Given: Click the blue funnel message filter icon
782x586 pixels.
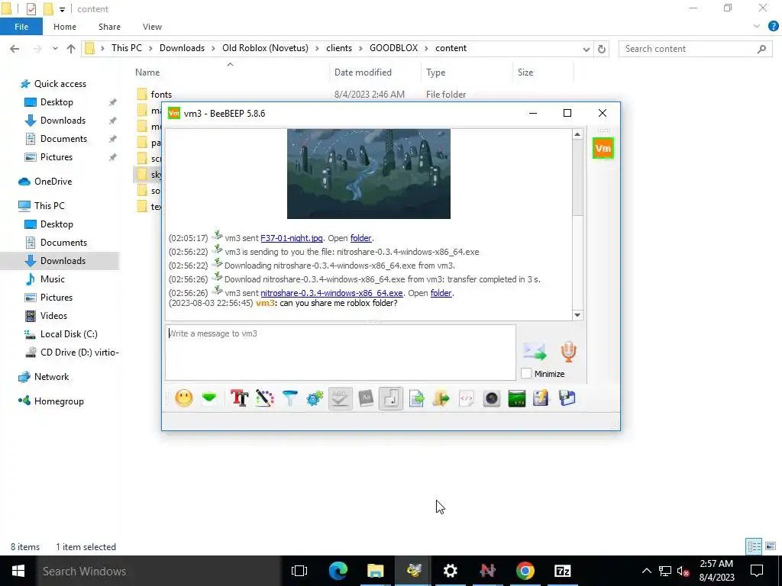Looking at the screenshot, I should [x=289, y=398].
